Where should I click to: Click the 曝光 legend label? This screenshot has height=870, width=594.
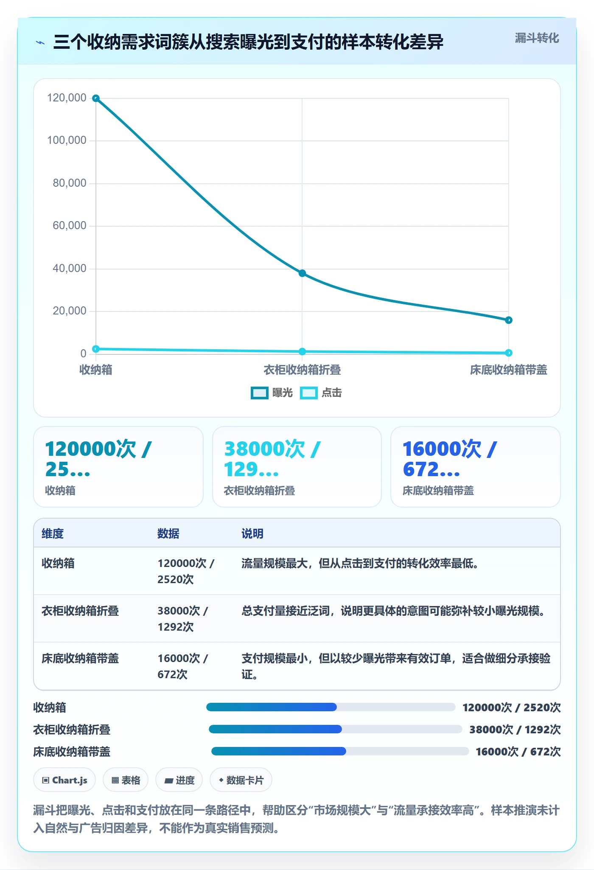coord(283,393)
